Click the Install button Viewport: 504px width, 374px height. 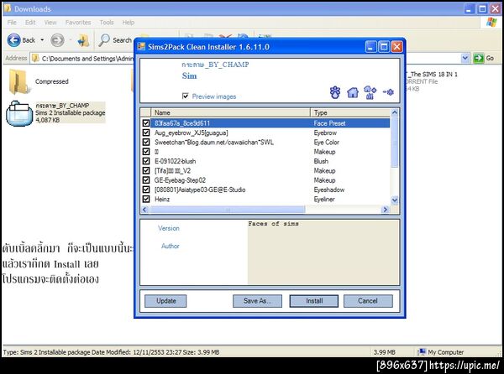pos(314,301)
